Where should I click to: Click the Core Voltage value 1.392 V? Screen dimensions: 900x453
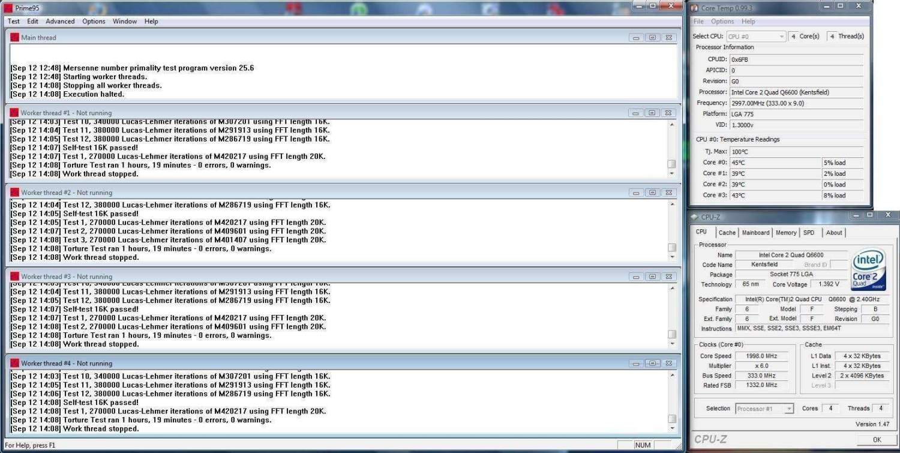click(x=828, y=284)
